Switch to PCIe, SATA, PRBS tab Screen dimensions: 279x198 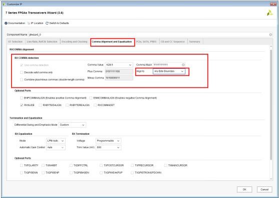pyautogui.click(x=146, y=42)
